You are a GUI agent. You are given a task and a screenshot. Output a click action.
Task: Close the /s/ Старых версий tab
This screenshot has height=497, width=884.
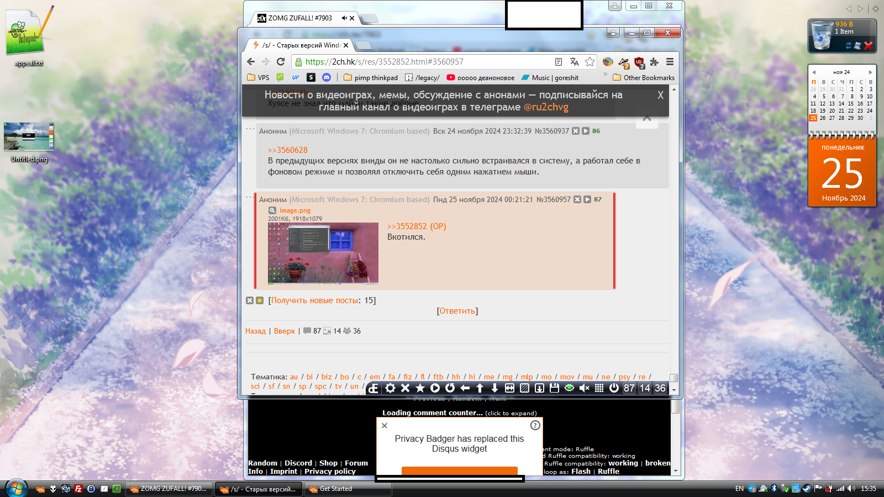[346, 45]
